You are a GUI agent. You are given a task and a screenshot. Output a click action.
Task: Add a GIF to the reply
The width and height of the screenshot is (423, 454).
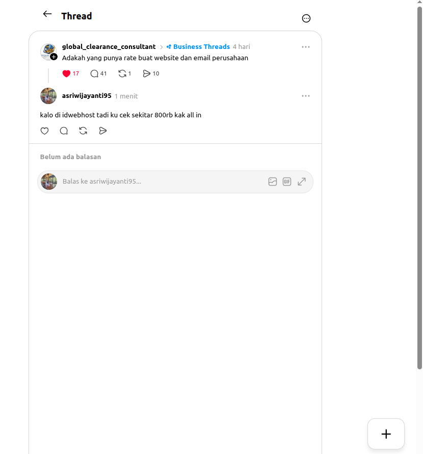pos(287,182)
